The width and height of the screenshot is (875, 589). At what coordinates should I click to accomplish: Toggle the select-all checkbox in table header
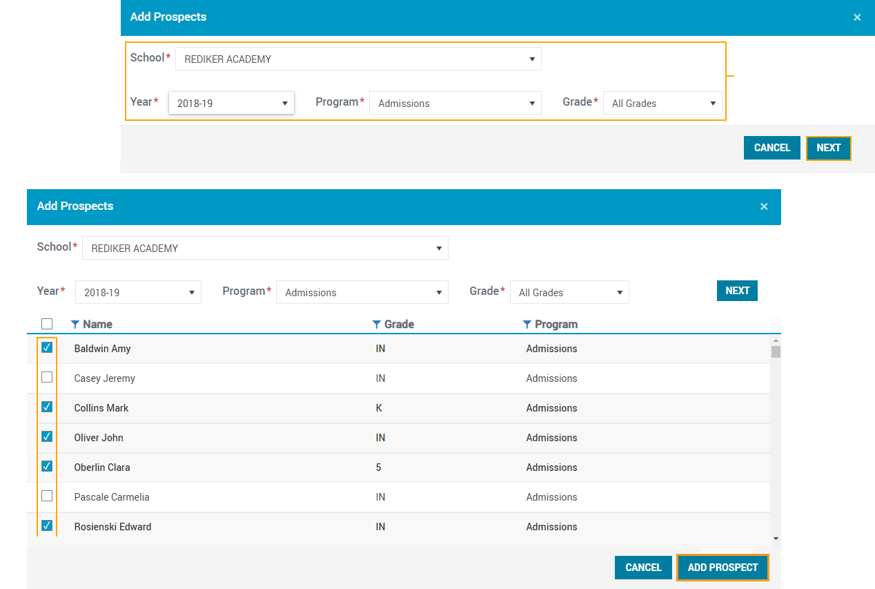pos(47,324)
